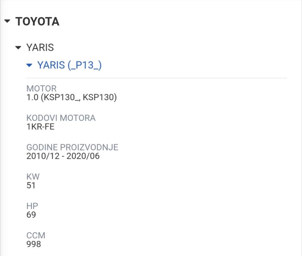Select the YARIS model label
302x256 pixels.
[40, 47]
